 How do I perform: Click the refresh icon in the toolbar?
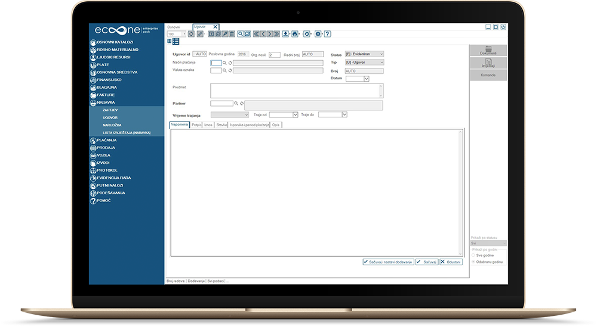click(192, 34)
